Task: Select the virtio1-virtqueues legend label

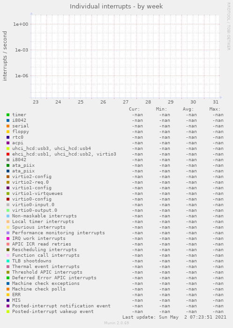Action: pos(37,194)
